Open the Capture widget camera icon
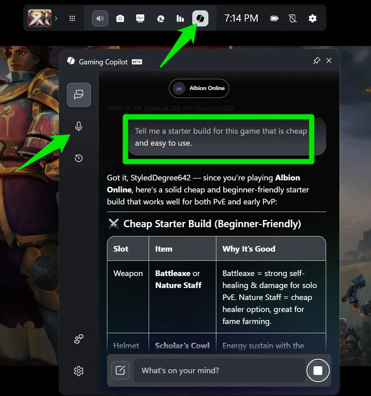The height and width of the screenshot is (396, 371). 120,18
